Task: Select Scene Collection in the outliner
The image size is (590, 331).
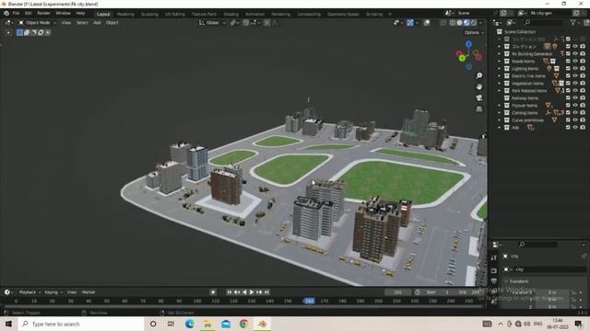Action: 520,32
